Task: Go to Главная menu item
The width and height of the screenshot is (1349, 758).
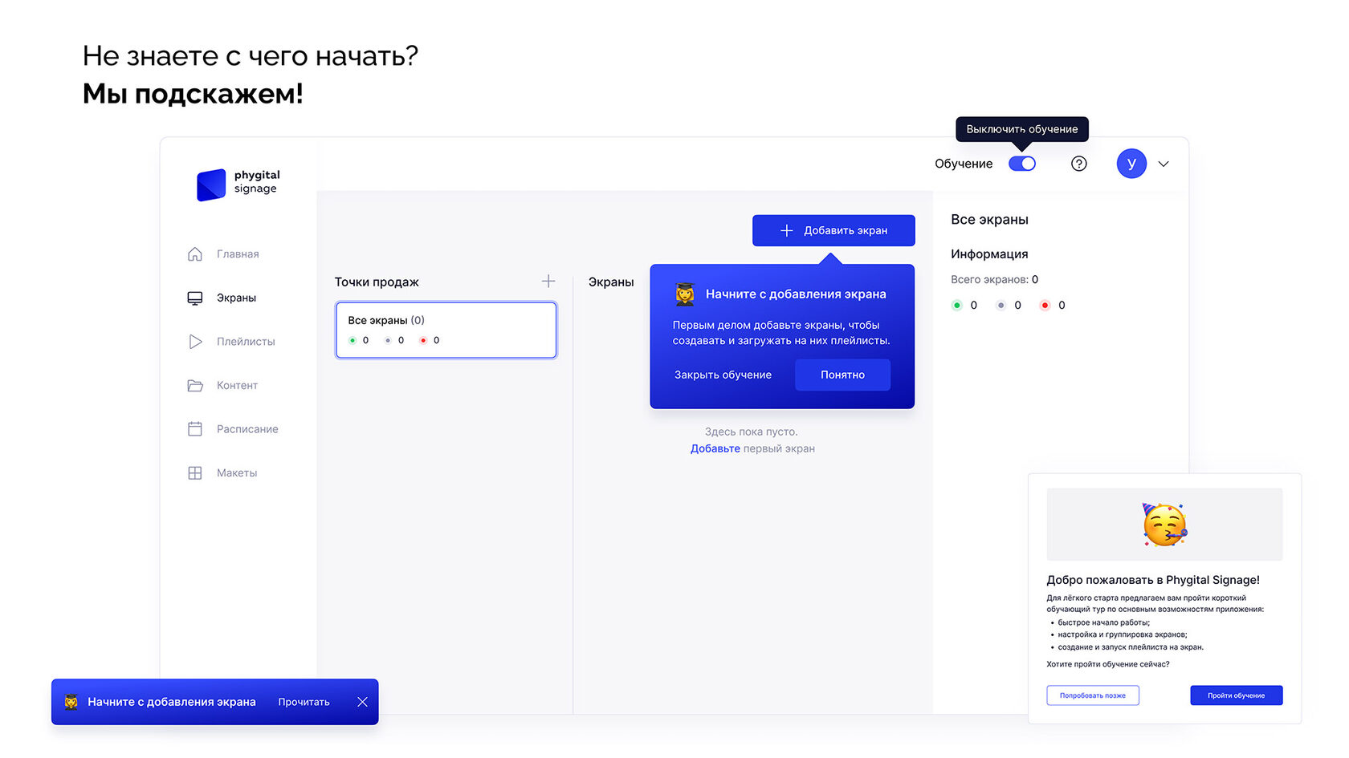Action: point(238,254)
